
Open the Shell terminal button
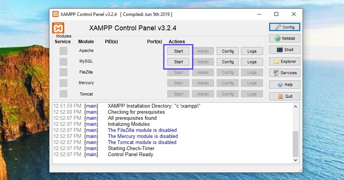pyautogui.click(x=285, y=50)
